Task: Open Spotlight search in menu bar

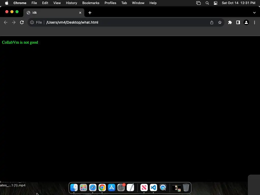Action: (x=207, y=3)
